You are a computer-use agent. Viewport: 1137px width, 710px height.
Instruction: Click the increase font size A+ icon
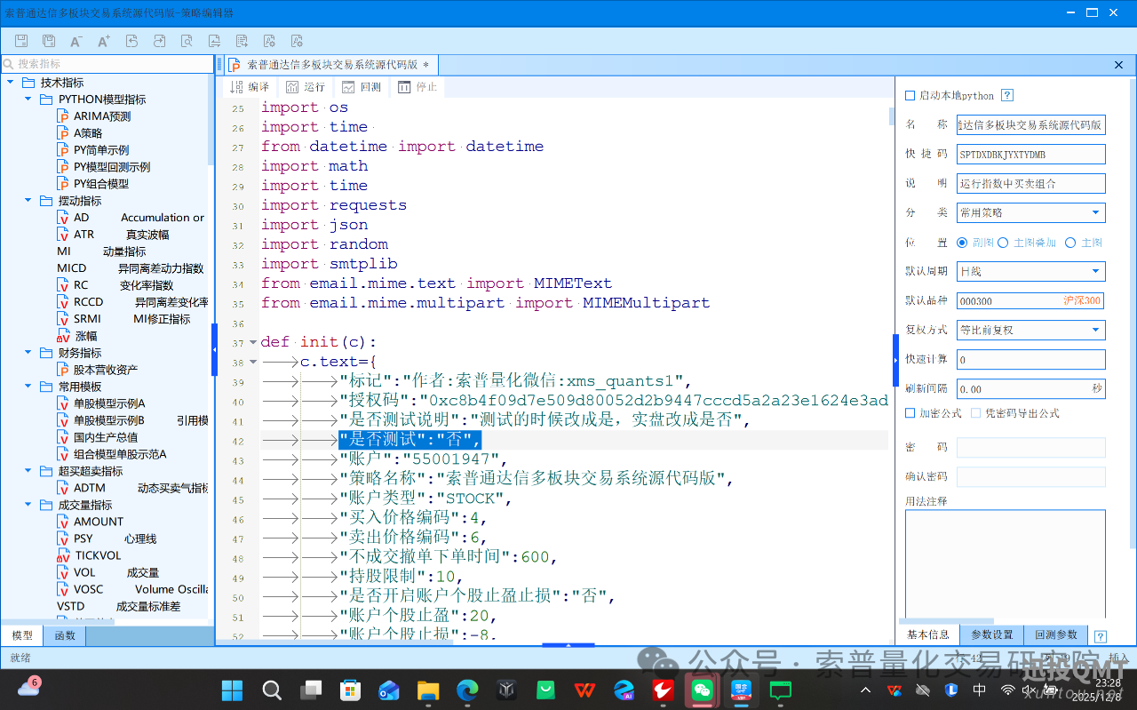pos(104,41)
